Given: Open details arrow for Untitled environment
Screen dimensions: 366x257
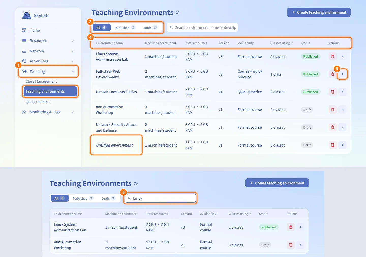Looking at the screenshot, I should [342, 145].
